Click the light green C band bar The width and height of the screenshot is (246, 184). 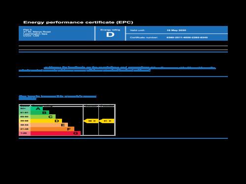pyautogui.click(x=43, y=117)
